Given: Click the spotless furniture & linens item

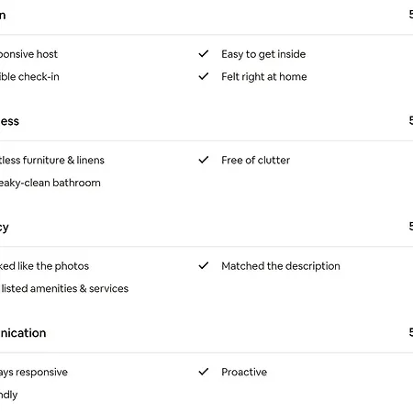Looking at the screenshot, I should pos(52,160).
